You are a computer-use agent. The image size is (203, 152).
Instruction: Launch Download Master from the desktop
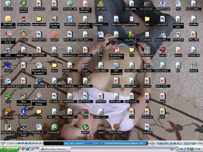tap(54, 22)
